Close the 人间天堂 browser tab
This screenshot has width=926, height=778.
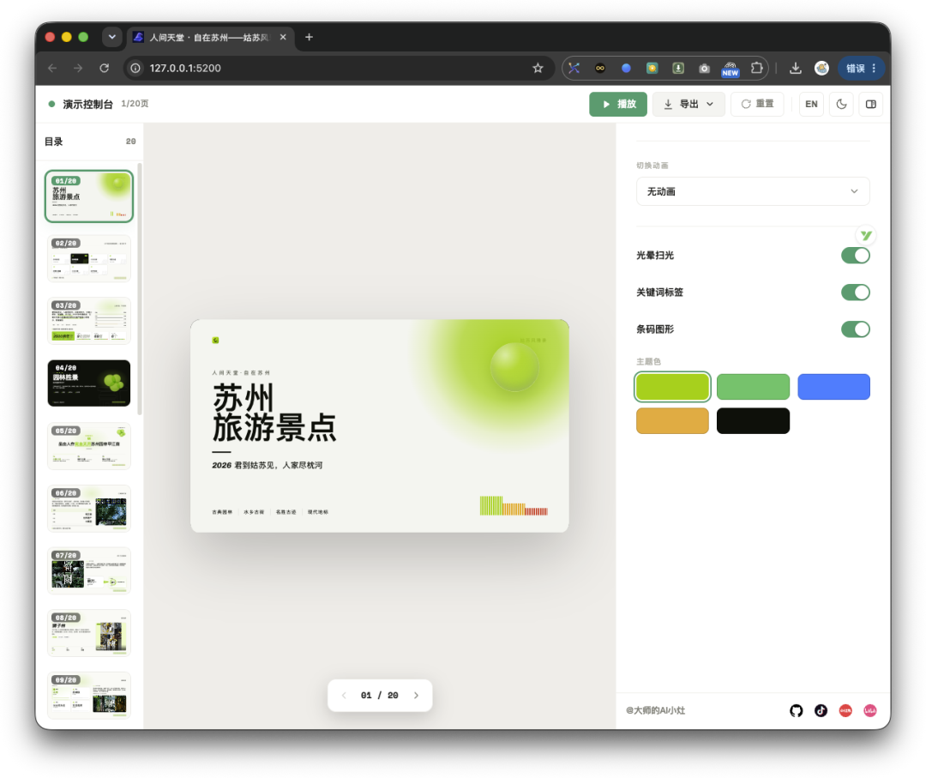pyautogui.click(x=283, y=37)
